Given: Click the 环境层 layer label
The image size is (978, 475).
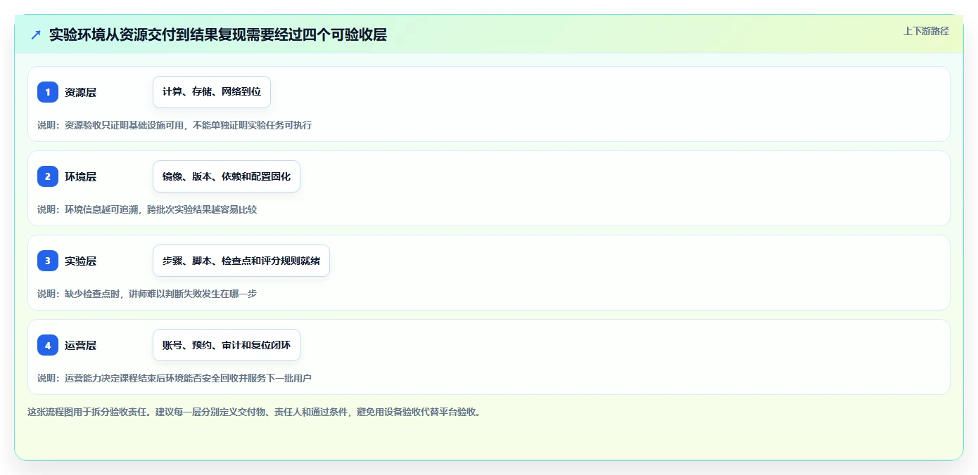Looking at the screenshot, I should (80, 176).
